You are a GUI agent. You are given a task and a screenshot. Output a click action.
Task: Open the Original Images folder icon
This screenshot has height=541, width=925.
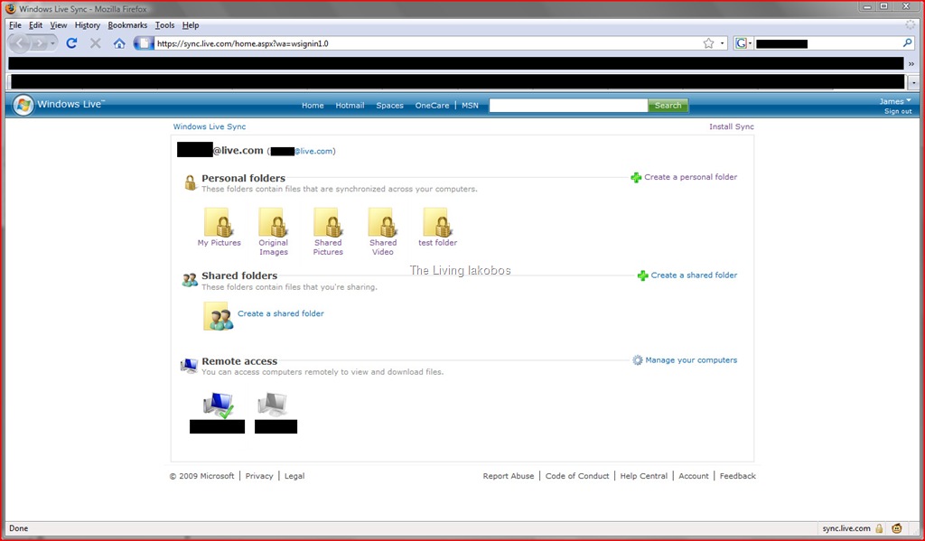pos(274,222)
